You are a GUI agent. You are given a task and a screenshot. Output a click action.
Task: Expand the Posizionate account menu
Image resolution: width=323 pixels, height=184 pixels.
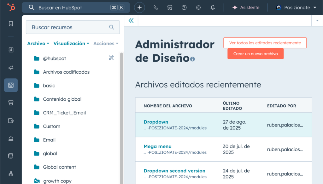point(296,8)
